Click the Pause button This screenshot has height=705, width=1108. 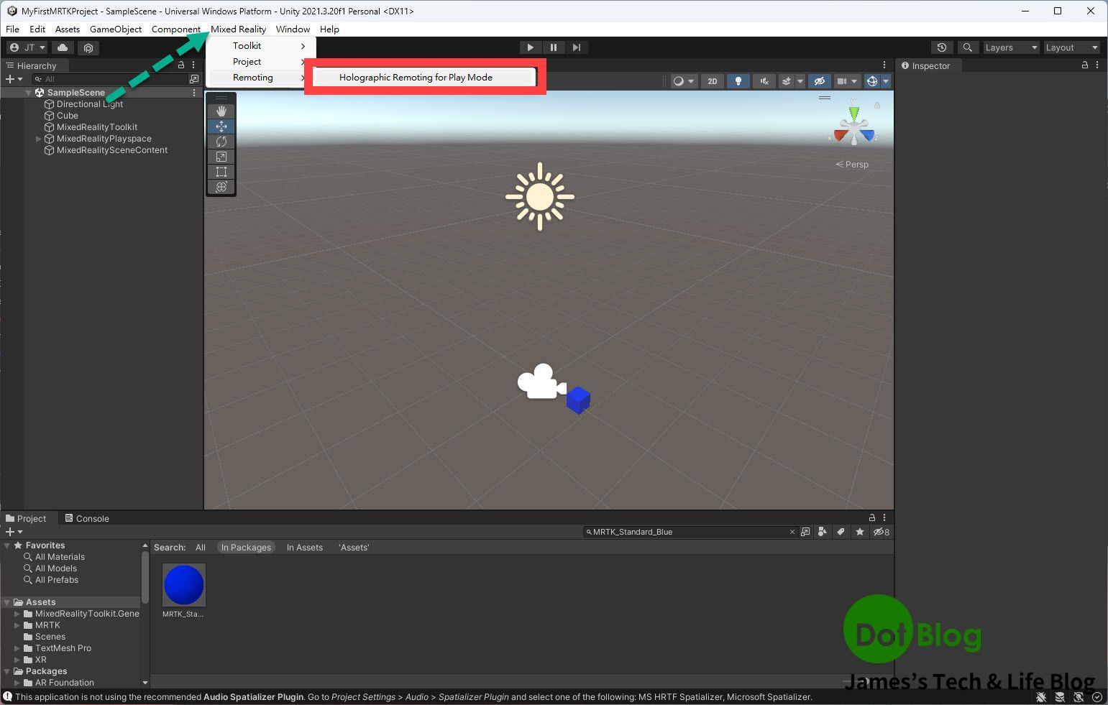(x=553, y=47)
